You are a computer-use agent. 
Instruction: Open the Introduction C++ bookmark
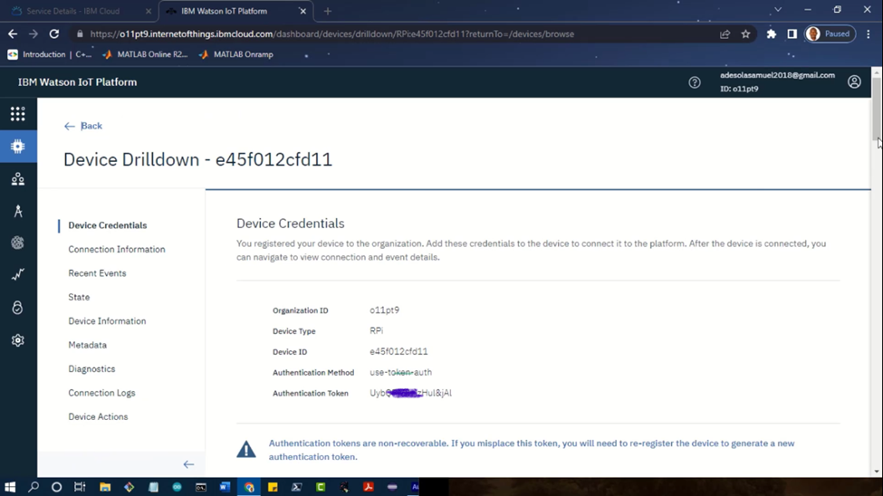(x=50, y=54)
